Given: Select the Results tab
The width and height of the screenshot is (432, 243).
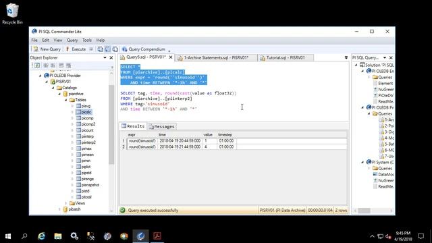Looking at the screenshot, I should [x=133, y=126].
